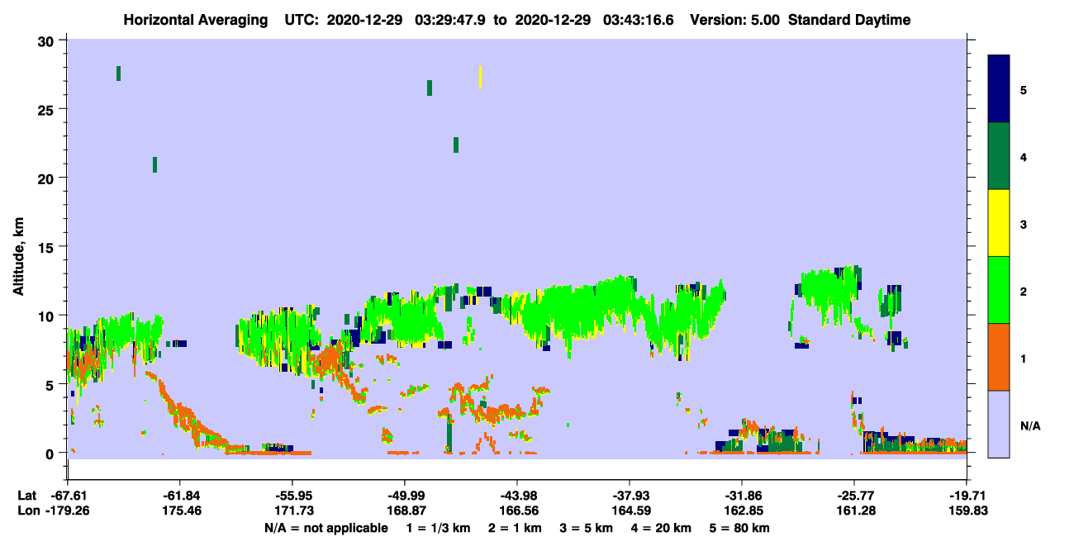Click the 'Lat' row label
Screen dimensions: 1074x551
(x=26, y=496)
